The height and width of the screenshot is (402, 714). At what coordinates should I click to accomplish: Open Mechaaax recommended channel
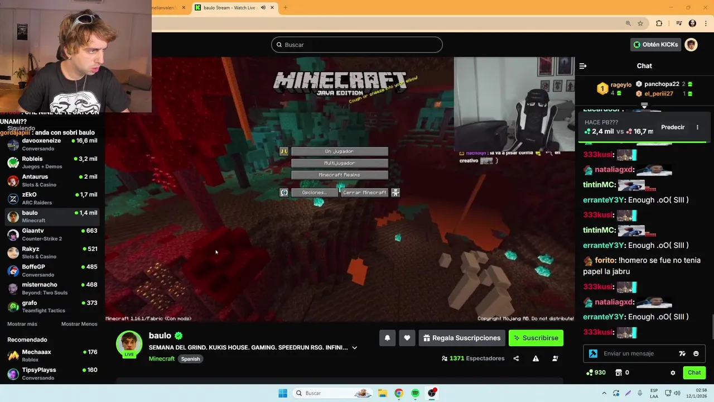pyautogui.click(x=52, y=356)
